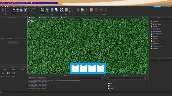Float the Explorer panel using pin icon
The height and width of the screenshot is (96, 172).
170,17
